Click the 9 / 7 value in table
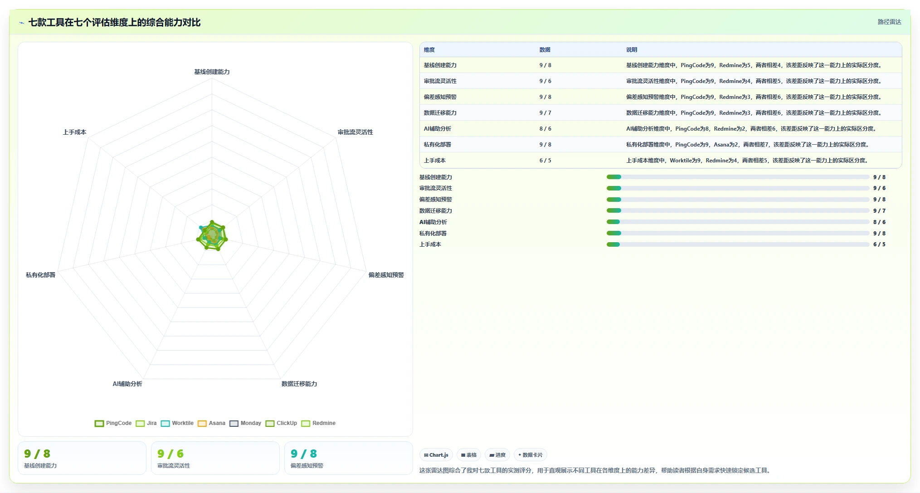Screen dimensions: 920x493 (545, 113)
